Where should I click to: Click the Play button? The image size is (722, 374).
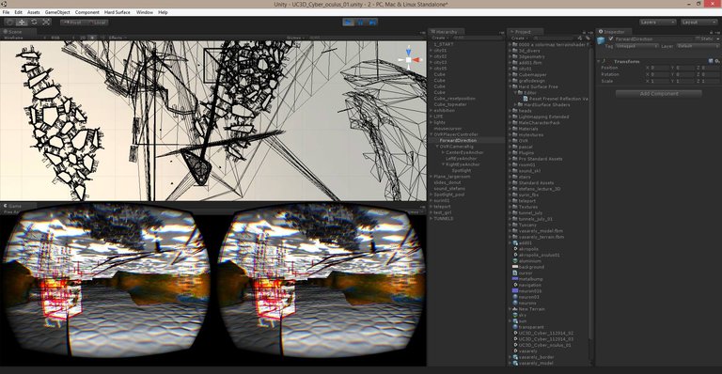coord(348,22)
